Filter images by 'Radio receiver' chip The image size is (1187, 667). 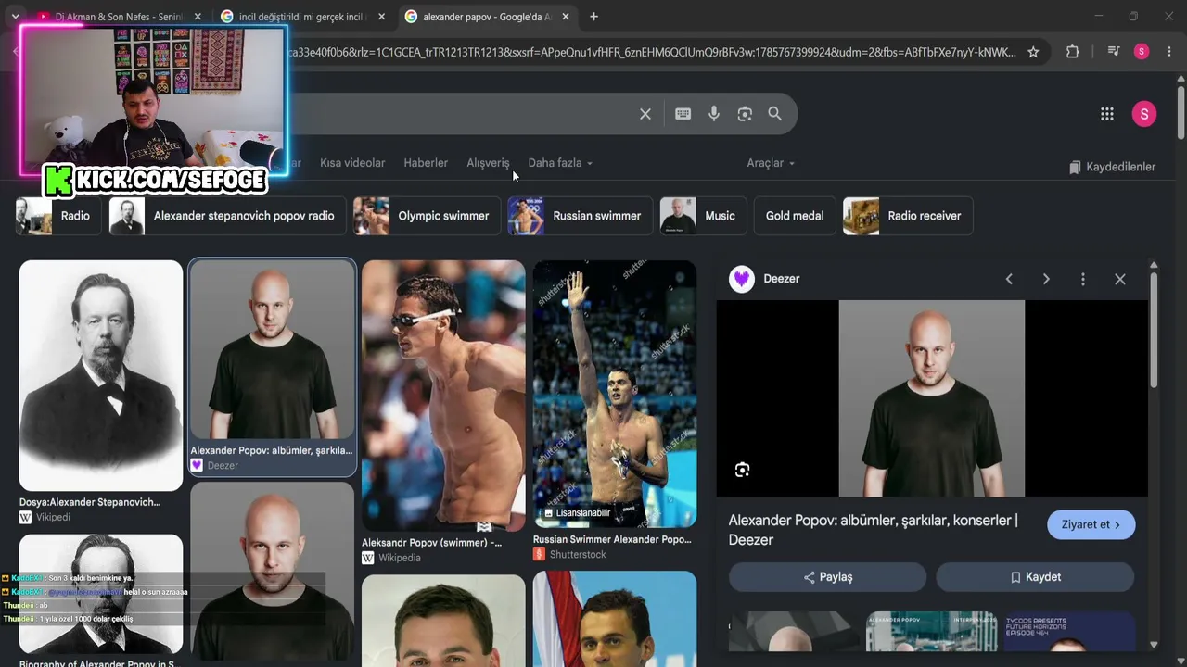[x=908, y=216]
